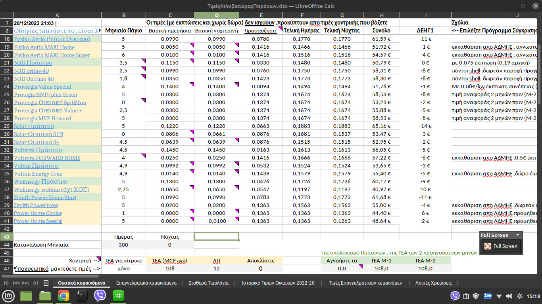Viewport: 542px width, 304px height.
Task: Select the cell with value 0,0094
Action: (261, 86)
